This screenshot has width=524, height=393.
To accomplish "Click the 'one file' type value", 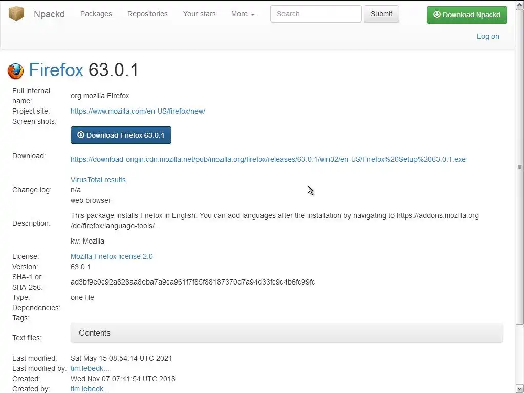I will (82, 297).
